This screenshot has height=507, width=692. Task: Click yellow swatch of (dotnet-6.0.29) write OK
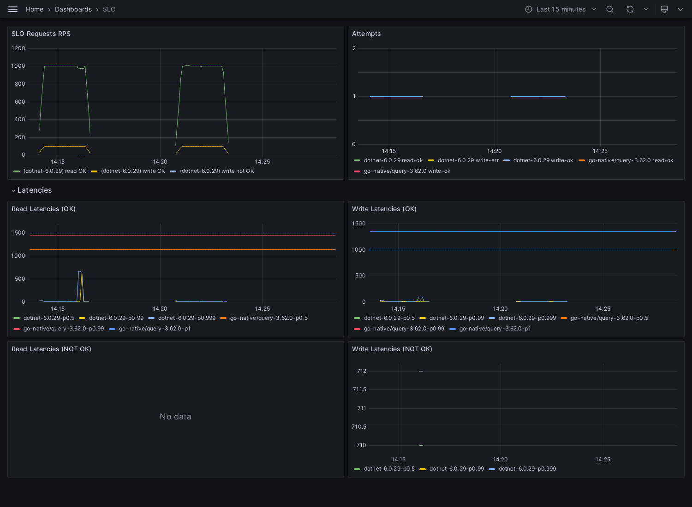(x=94, y=171)
